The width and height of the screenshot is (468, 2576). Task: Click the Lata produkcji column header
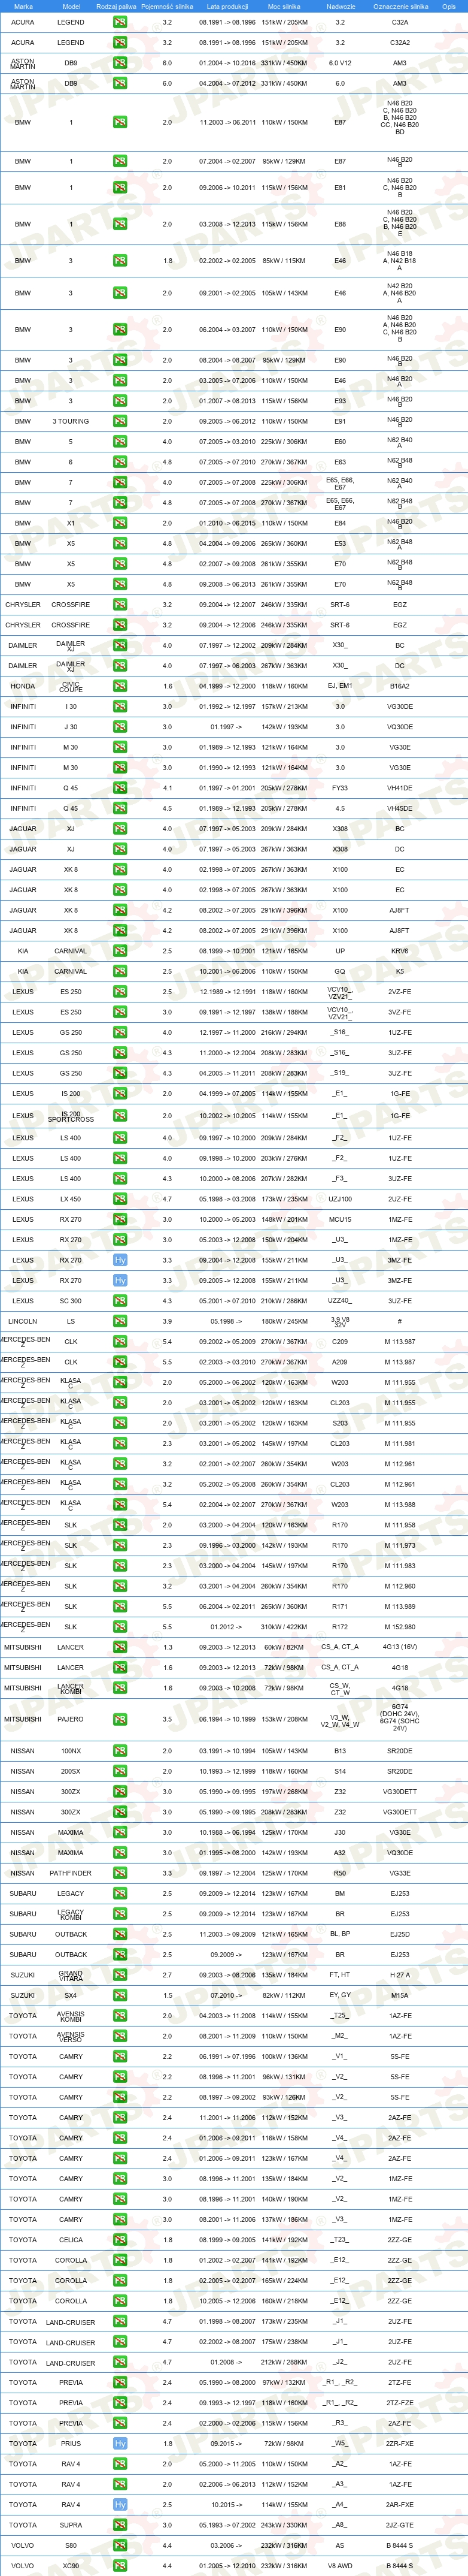(227, 6)
